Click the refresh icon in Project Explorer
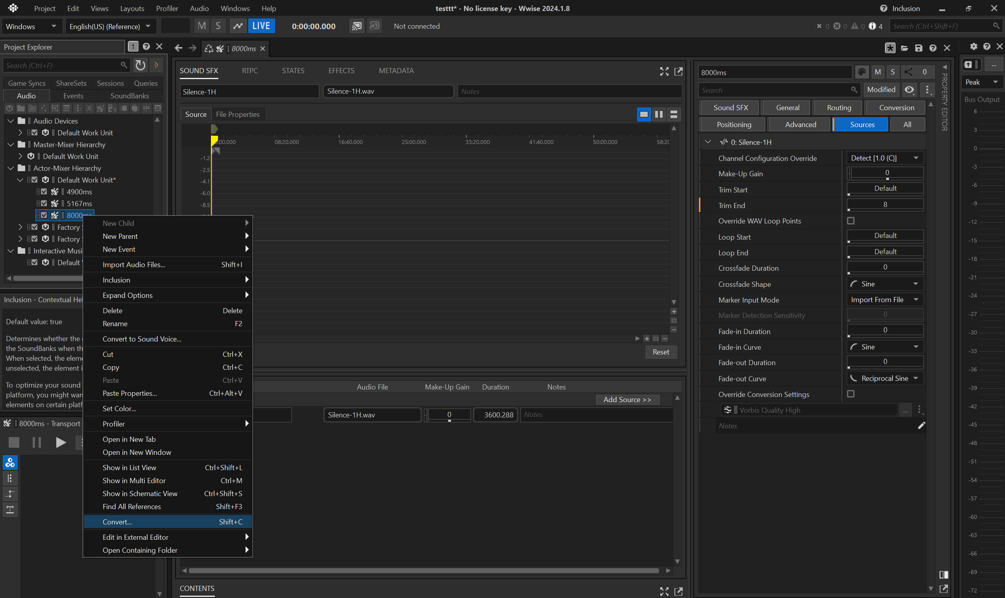This screenshot has width=1005, height=598. [140, 65]
